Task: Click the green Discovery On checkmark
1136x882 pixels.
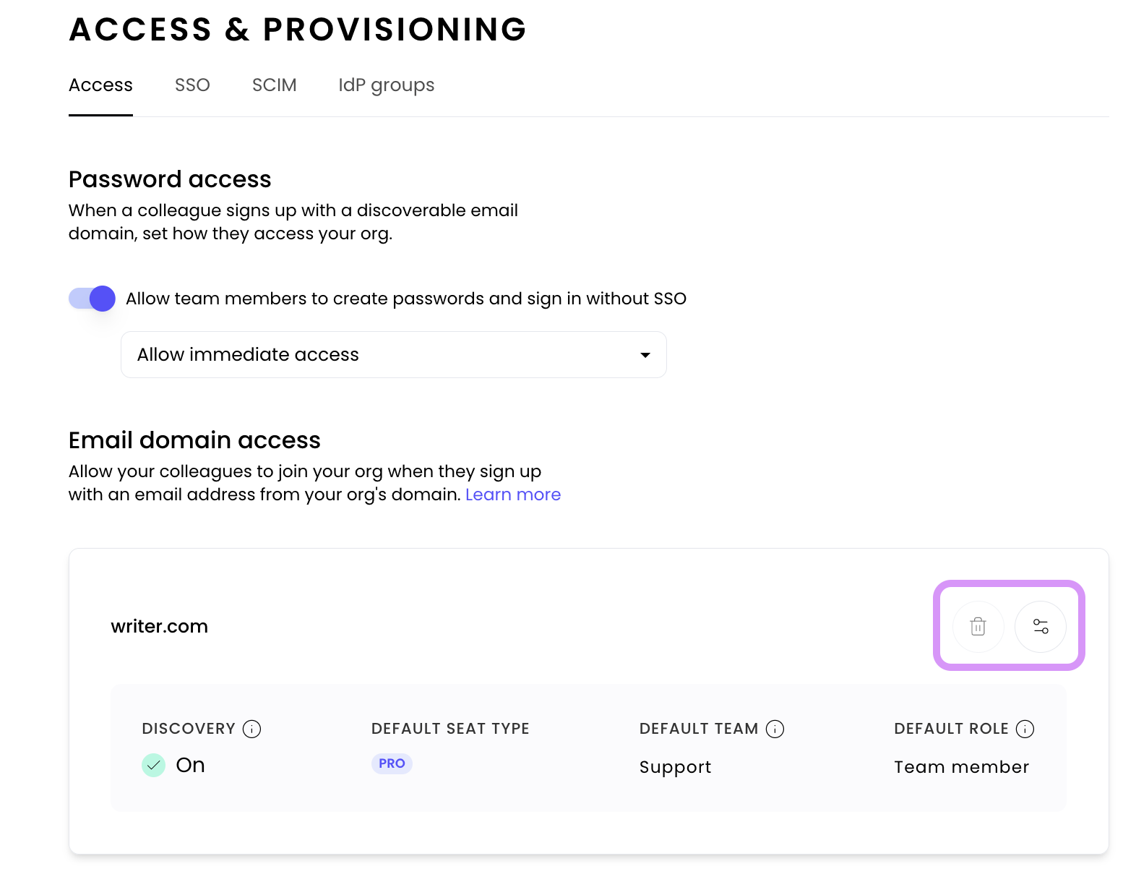Action: [x=153, y=765]
